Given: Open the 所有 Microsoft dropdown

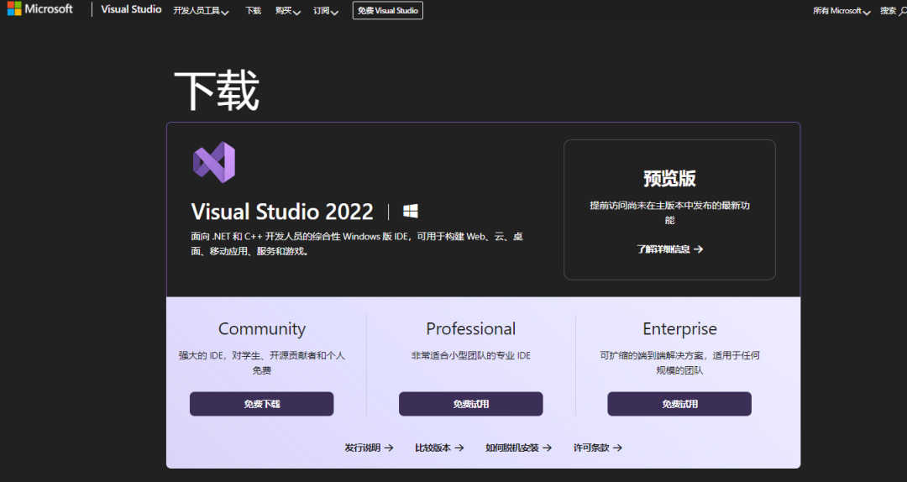Looking at the screenshot, I should coord(841,11).
